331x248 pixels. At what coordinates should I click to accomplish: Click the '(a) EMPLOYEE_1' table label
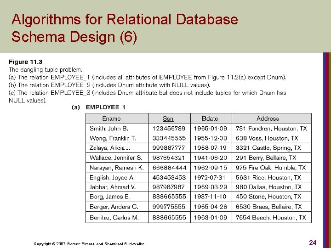98,107
